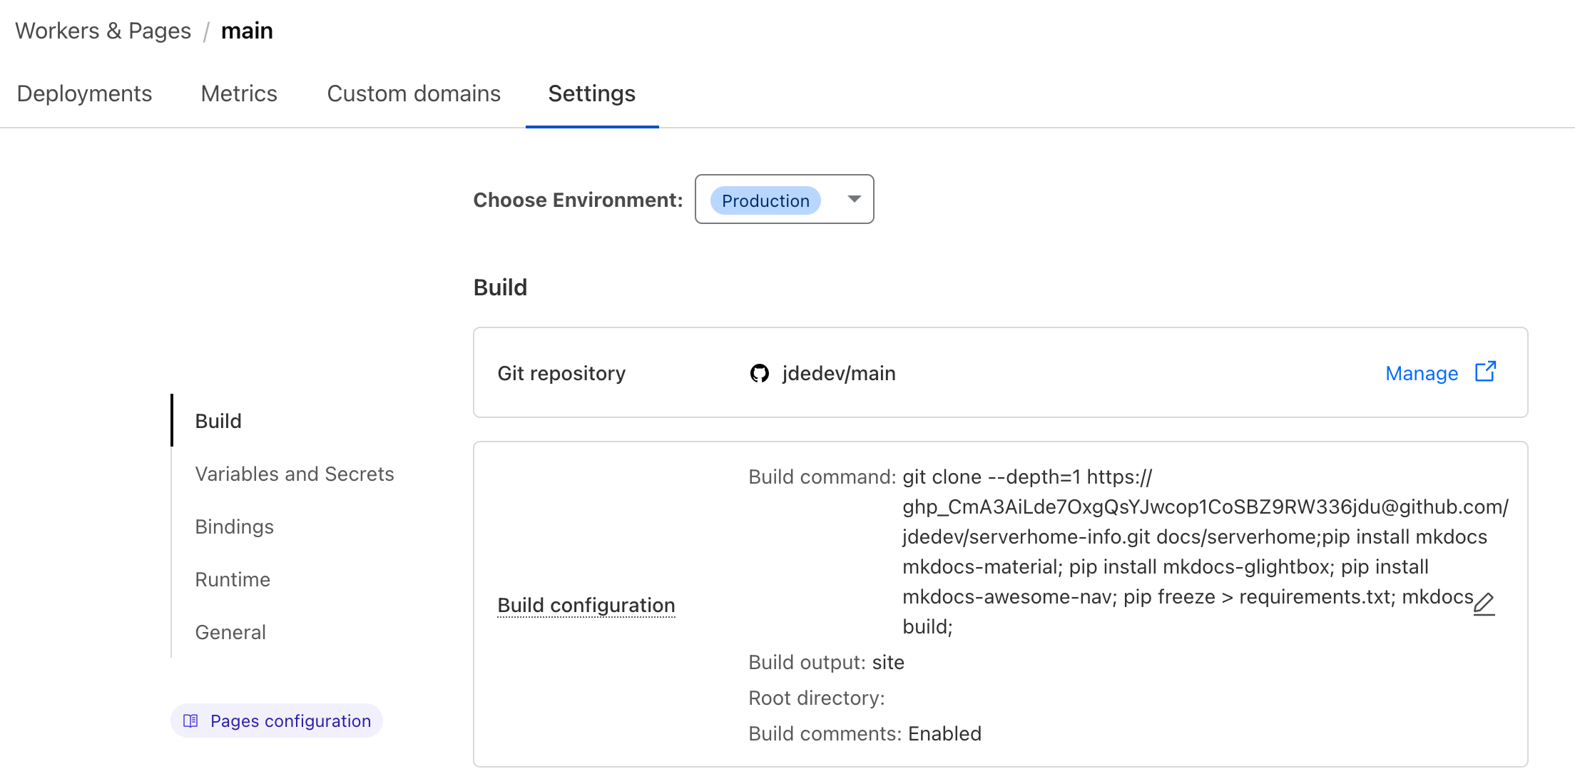Viewport: 1575px width, 779px height.
Task: Select Build in the settings sidebar
Action: (218, 421)
